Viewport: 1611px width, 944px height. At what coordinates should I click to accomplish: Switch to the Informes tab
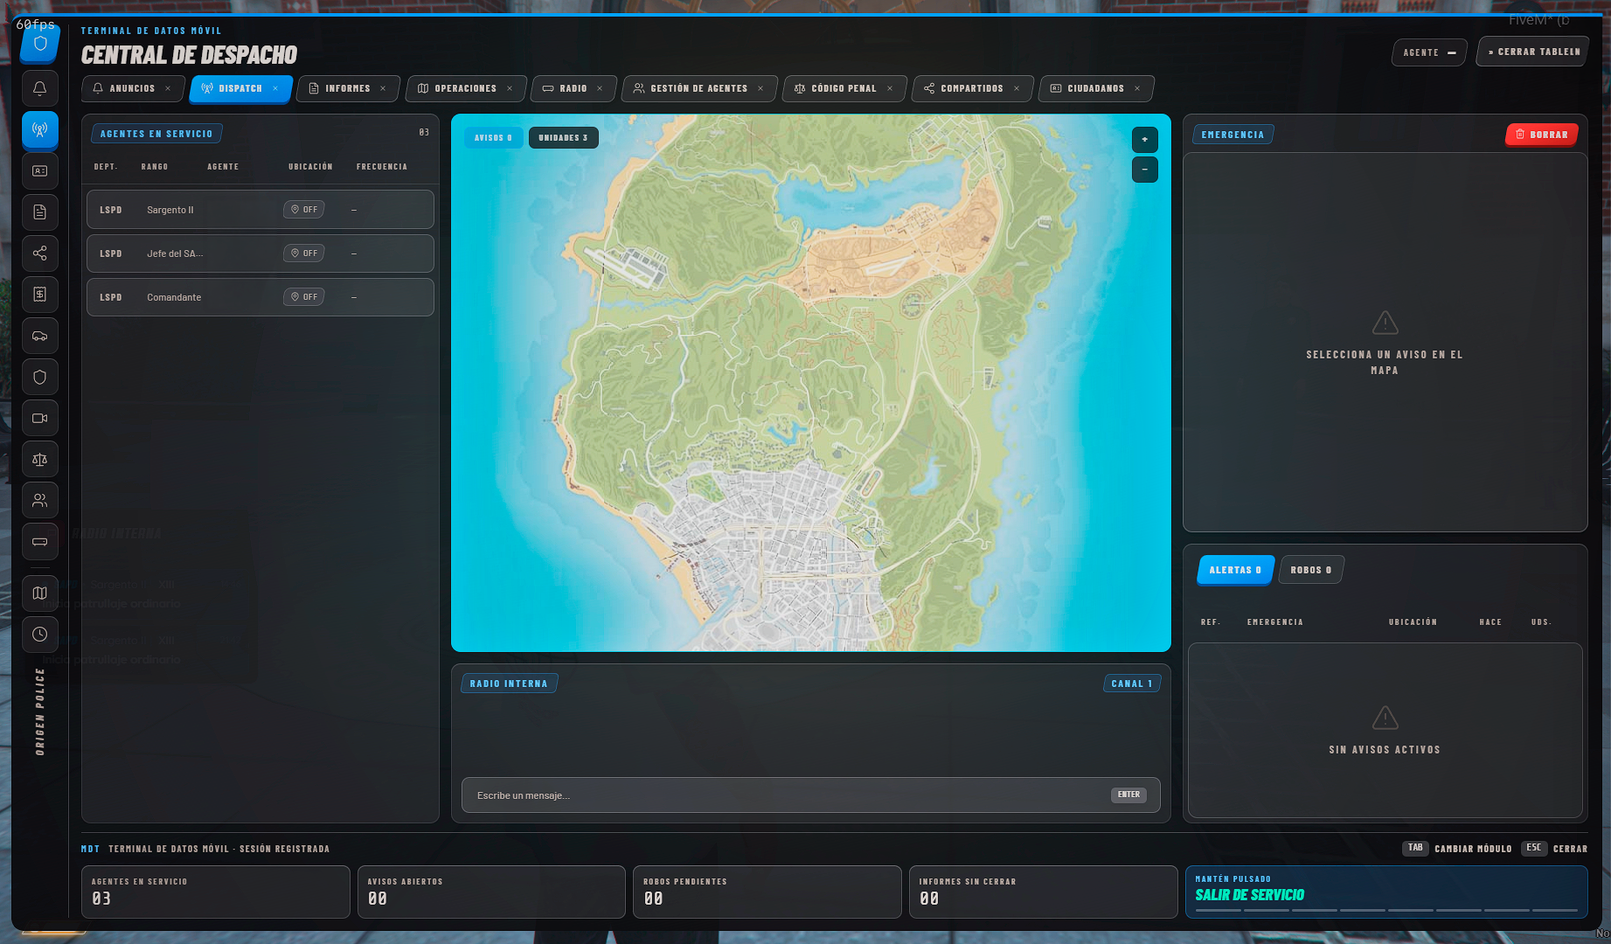[x=348, y=88]
